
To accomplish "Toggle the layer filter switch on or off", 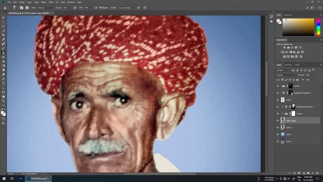I will 313,70.
